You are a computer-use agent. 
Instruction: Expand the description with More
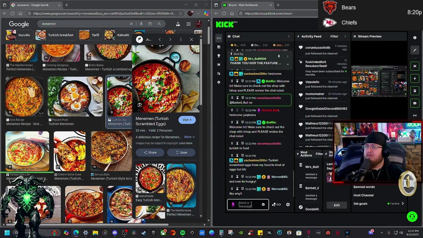[189, 137]
